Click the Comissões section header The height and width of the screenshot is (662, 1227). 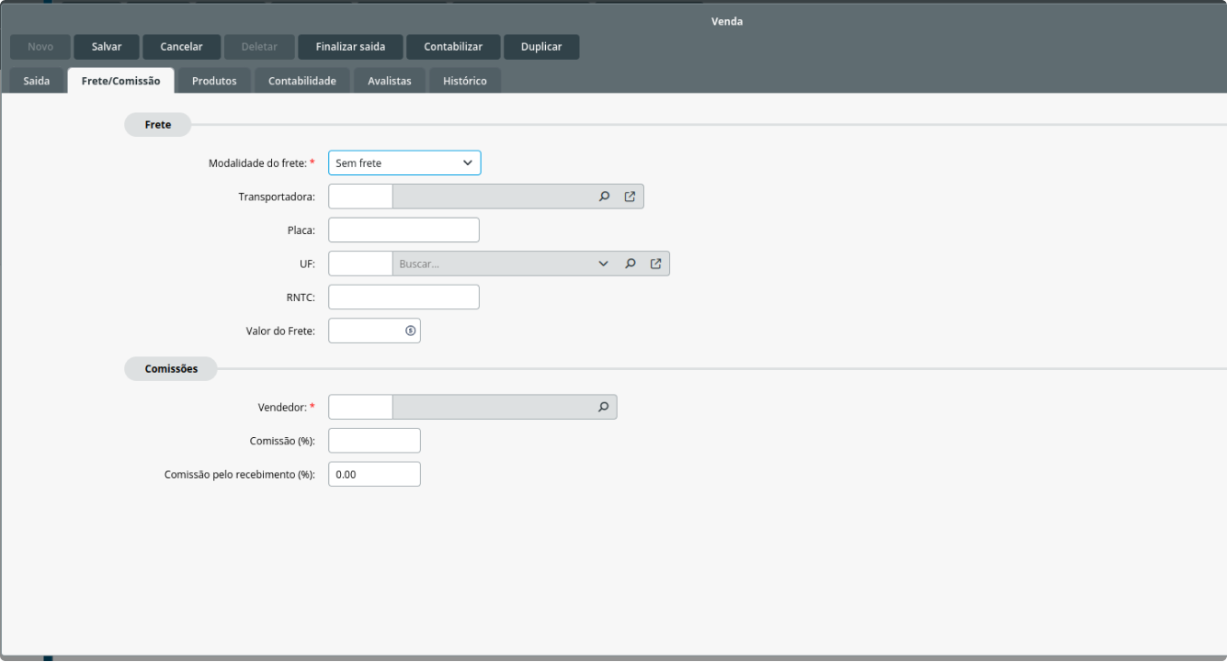[x=171, y=369]
